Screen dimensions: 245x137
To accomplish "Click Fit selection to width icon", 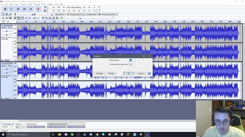I will click(50, 18).
